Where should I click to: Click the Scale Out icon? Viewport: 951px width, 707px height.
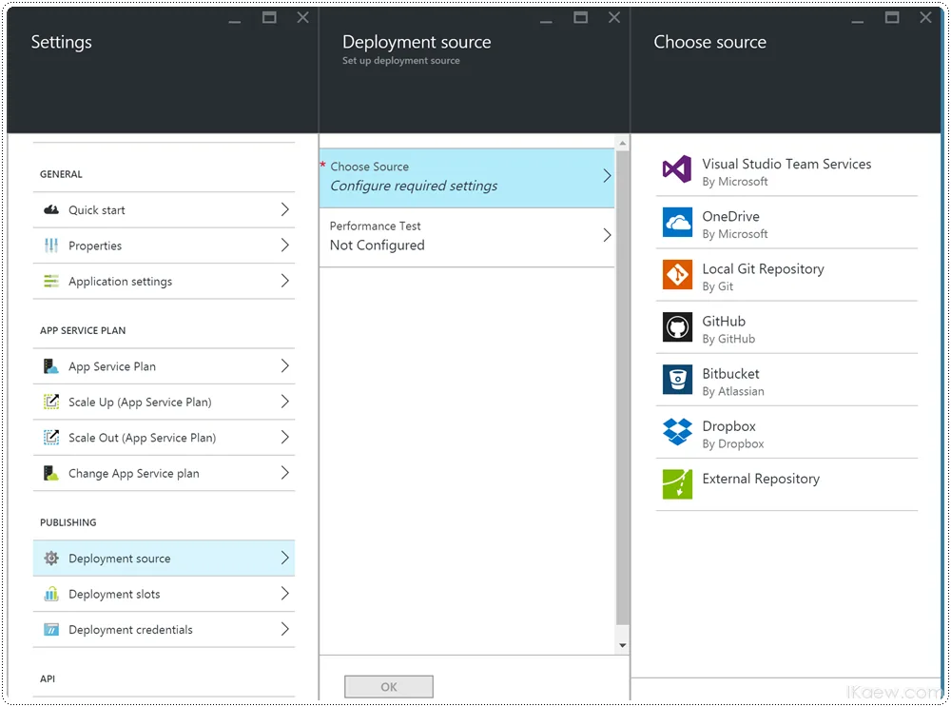(51, 438)
